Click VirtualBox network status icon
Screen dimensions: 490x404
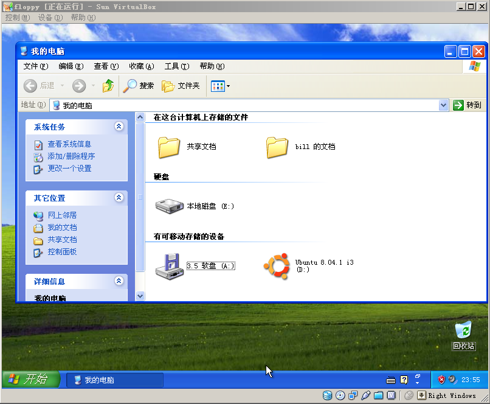click(x=353, y=395)
